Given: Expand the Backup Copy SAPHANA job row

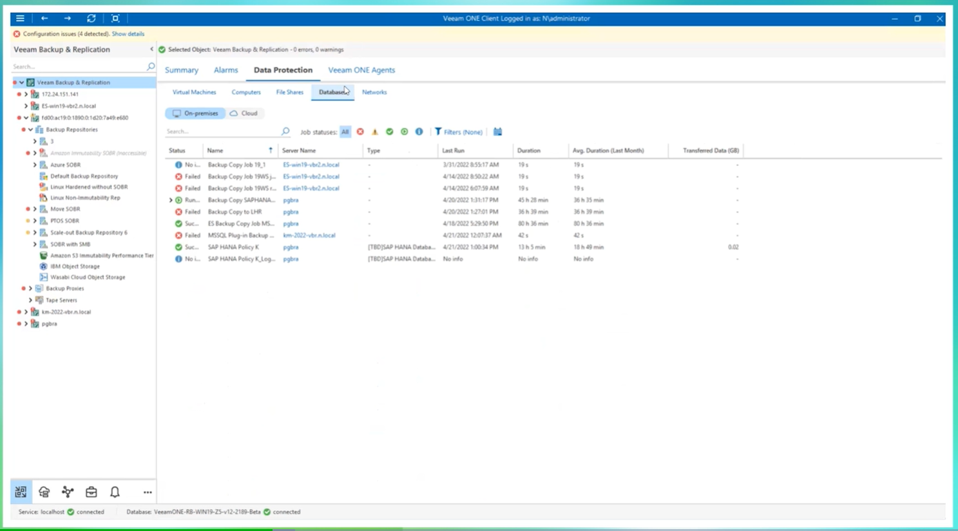Looking at the screenshot, I should [171, 200].
